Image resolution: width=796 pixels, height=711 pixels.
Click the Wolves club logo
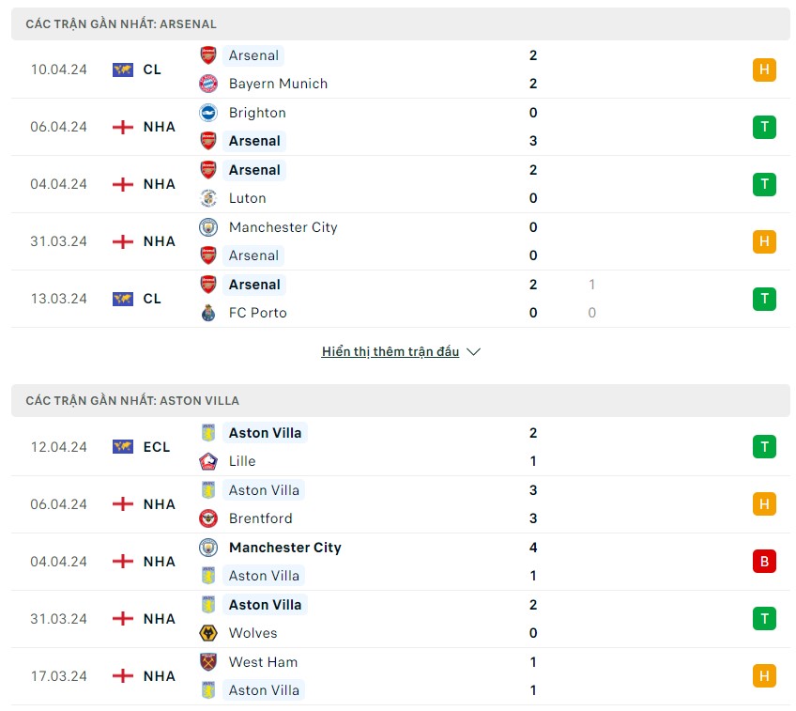(x=208, y=633)
